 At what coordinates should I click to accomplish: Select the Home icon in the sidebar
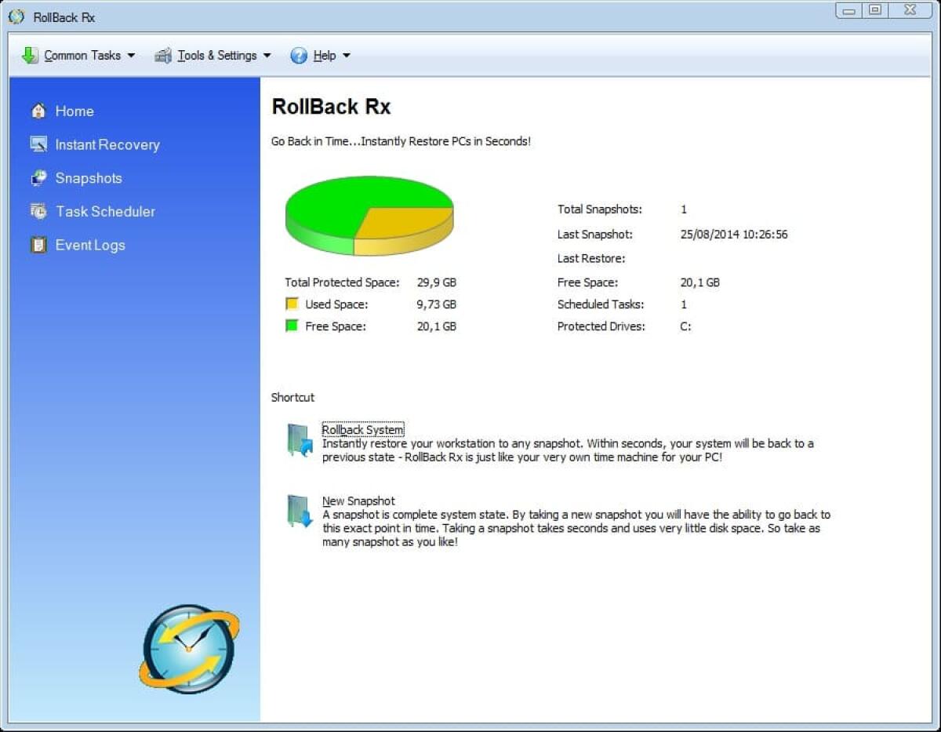[x=38, y=111]
